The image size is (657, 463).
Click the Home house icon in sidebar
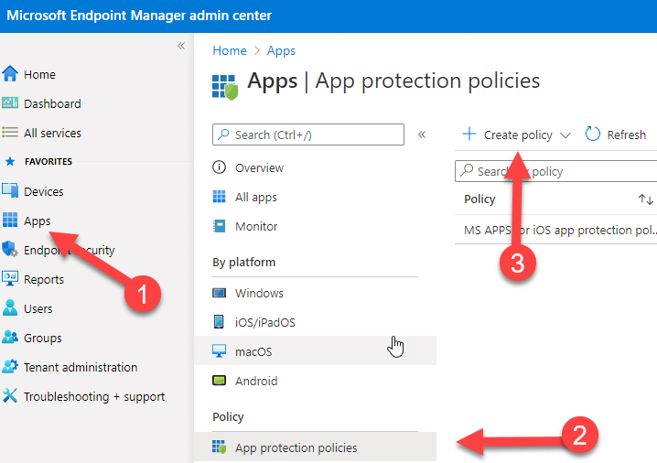[x=10, y=74]
